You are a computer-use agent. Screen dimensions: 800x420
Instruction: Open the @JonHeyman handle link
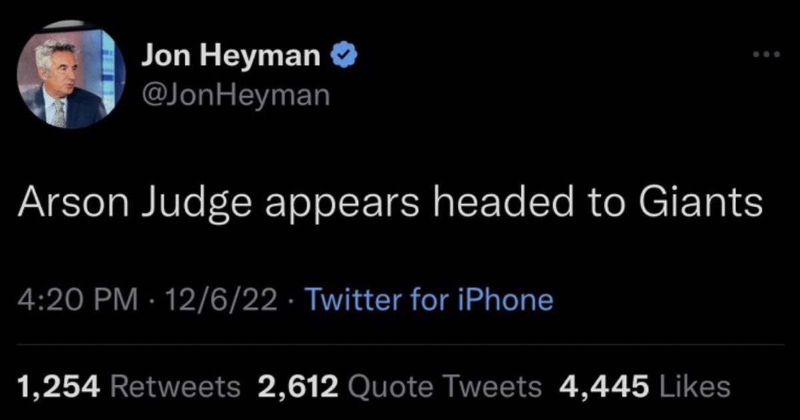[235, 96]
